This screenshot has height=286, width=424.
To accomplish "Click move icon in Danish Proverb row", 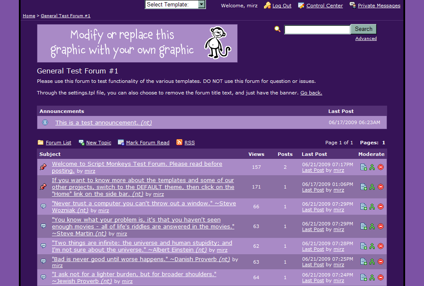I will tap(363, 262).
